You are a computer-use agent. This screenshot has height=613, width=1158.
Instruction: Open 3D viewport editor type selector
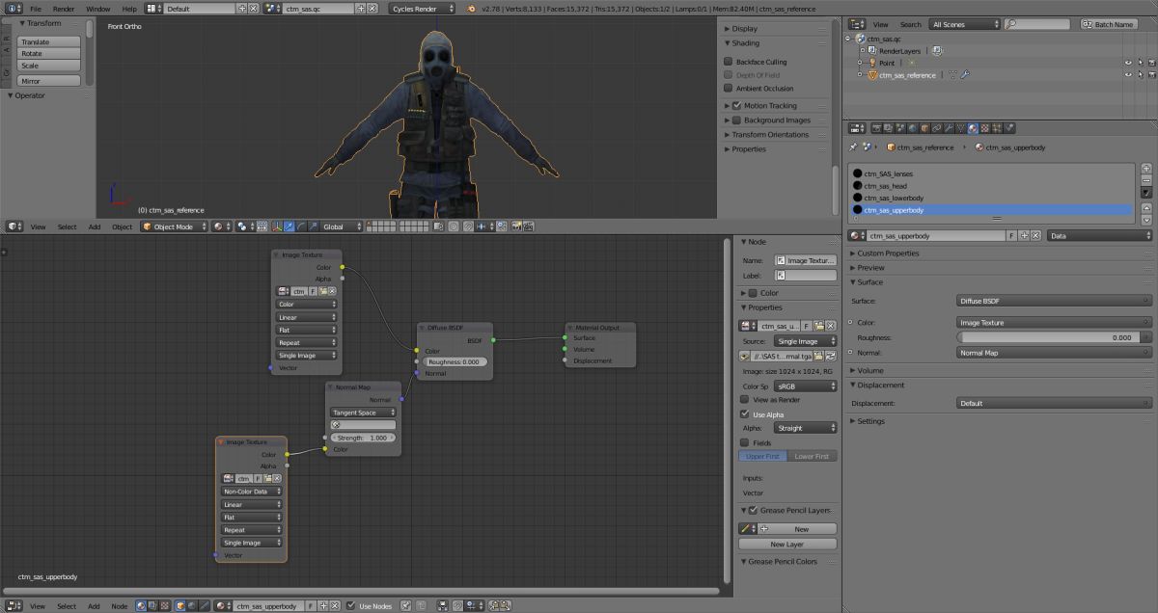click(14, 227)
